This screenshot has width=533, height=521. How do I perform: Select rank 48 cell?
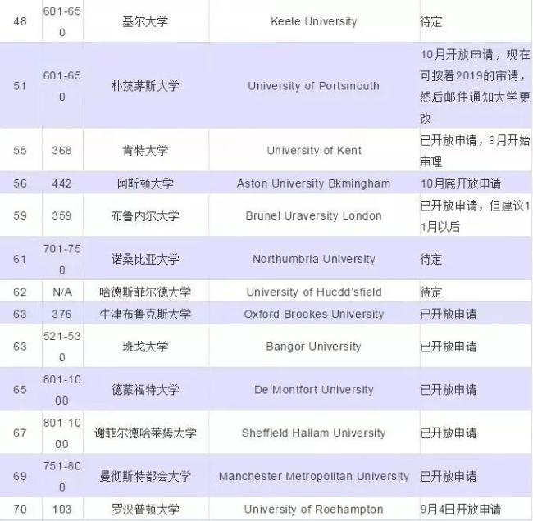pos(20,21)
